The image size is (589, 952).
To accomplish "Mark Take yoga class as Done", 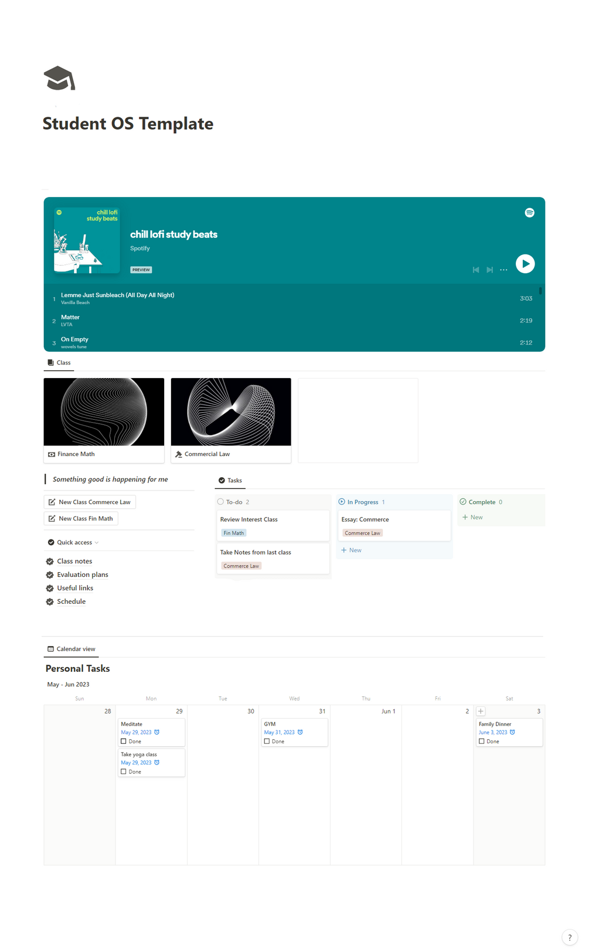I will point(124,772).
